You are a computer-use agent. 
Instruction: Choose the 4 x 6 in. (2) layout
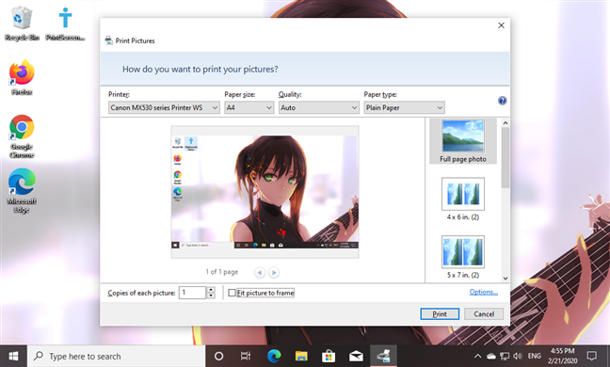[x=463, y=199]
